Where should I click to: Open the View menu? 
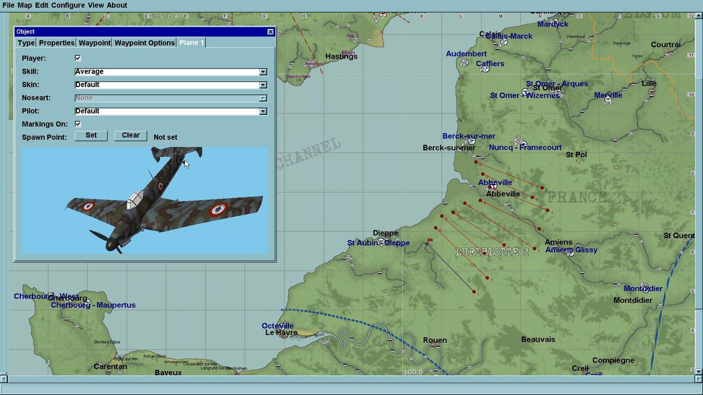pos(96,5)
